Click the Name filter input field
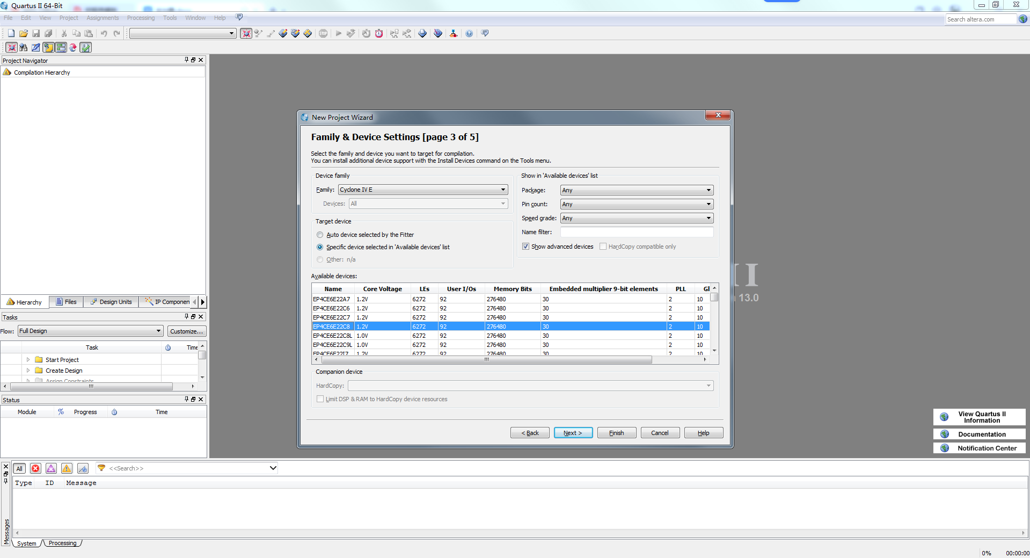 pos(637,232)
